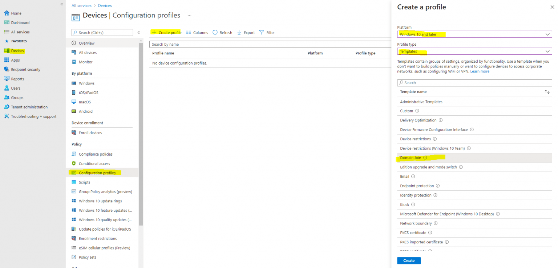Image resolution: width=558 pixels, height=268 pixels.
Task: Click the info icon next to Domain Join
Action: tap(425, 158)
